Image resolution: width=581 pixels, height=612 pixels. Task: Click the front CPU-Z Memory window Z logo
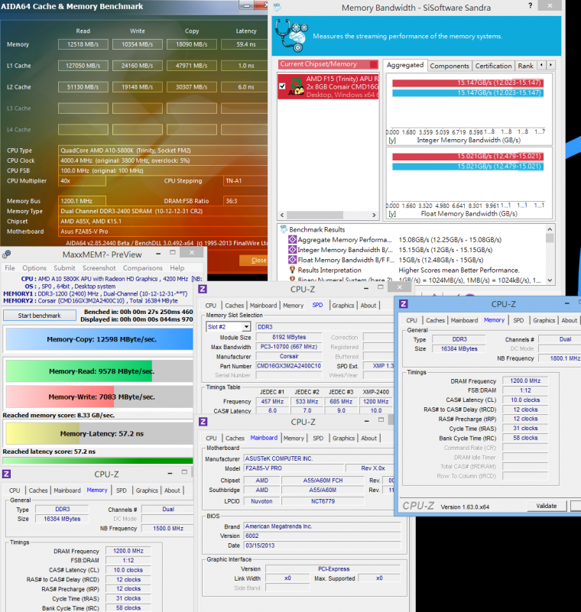click(404, 303)
